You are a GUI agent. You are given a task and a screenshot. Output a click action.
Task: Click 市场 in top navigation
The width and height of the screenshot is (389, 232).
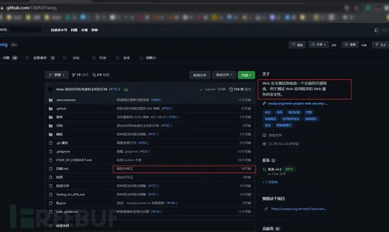pos(85,30)
